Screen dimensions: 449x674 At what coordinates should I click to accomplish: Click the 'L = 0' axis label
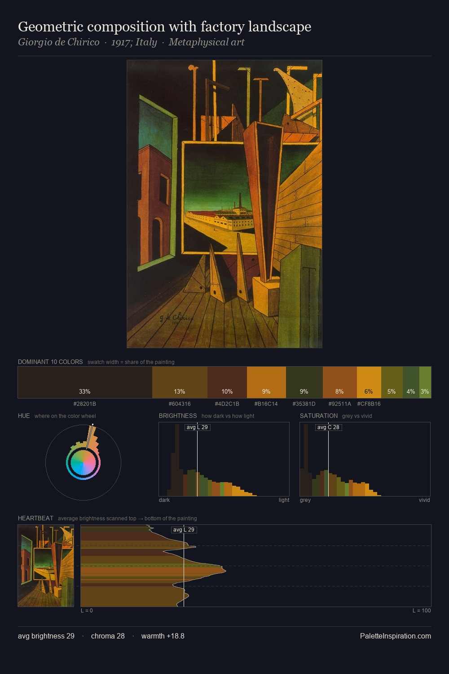click(87, 610)
